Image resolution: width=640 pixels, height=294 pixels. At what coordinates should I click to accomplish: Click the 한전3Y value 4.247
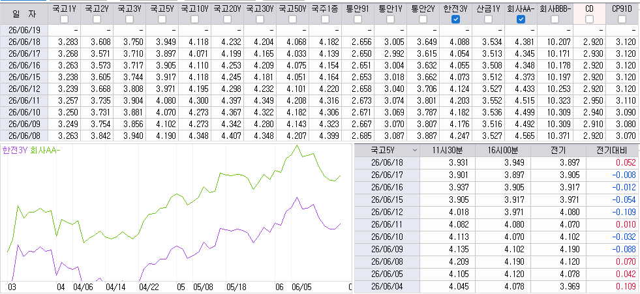459,136
